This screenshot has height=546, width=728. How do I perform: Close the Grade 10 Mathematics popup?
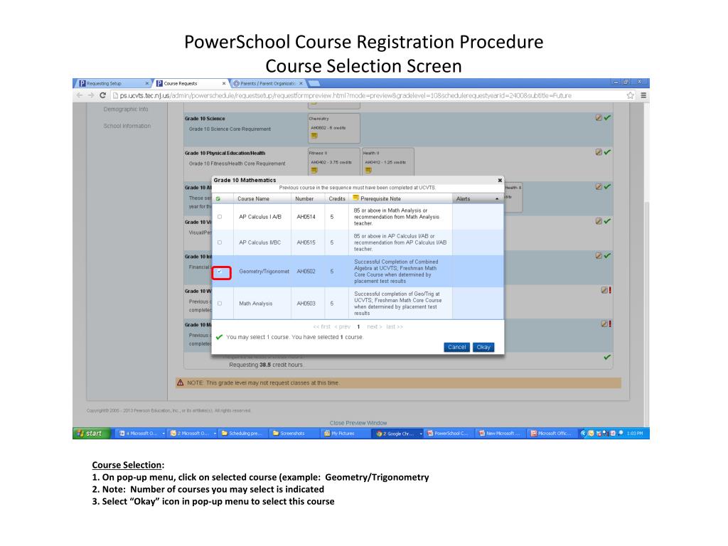[x=500, y=180]
